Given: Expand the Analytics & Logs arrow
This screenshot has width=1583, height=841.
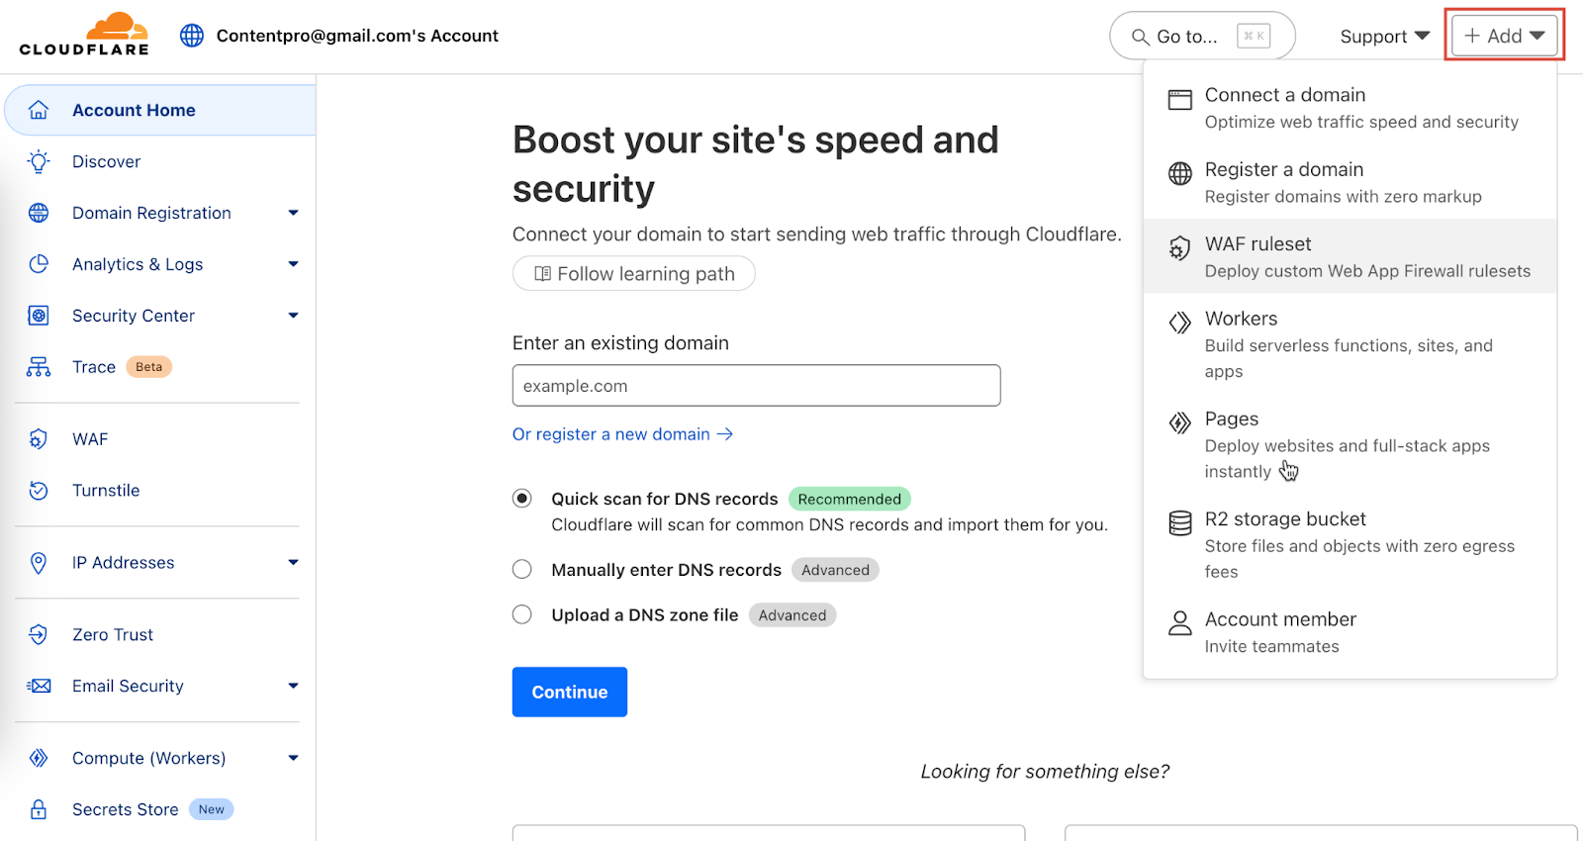Looking at the screenshot, I should [x=293, y=264].
